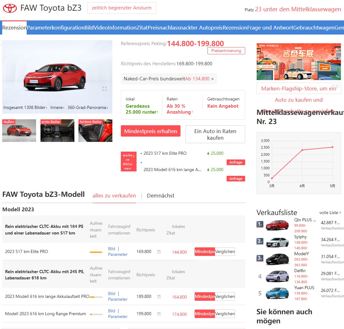Open price calculator next to 189.800

[x=159, y=297]
